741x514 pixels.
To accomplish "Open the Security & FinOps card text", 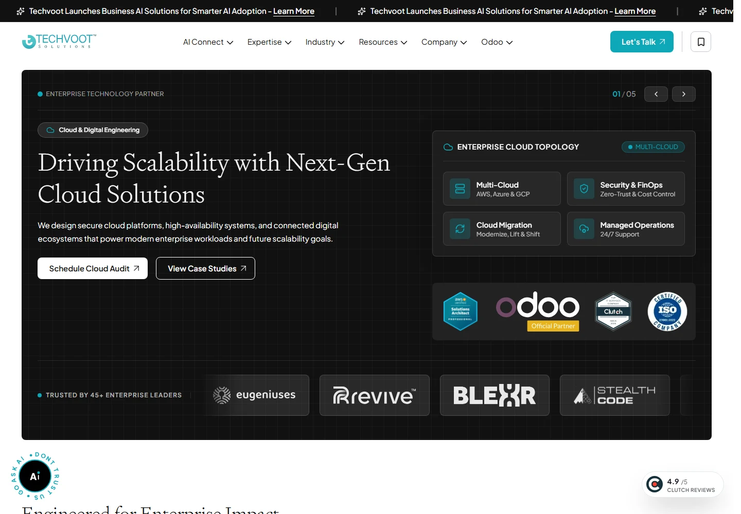I will pos(638,189).
